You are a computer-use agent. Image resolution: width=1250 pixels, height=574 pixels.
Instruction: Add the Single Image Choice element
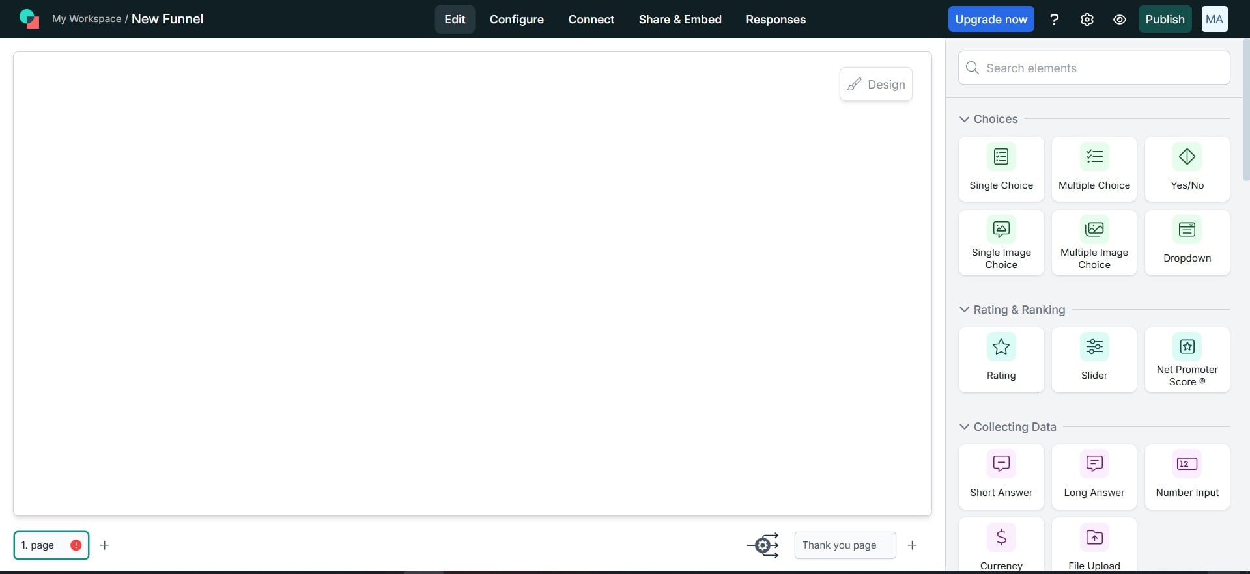pos(1001,243)
